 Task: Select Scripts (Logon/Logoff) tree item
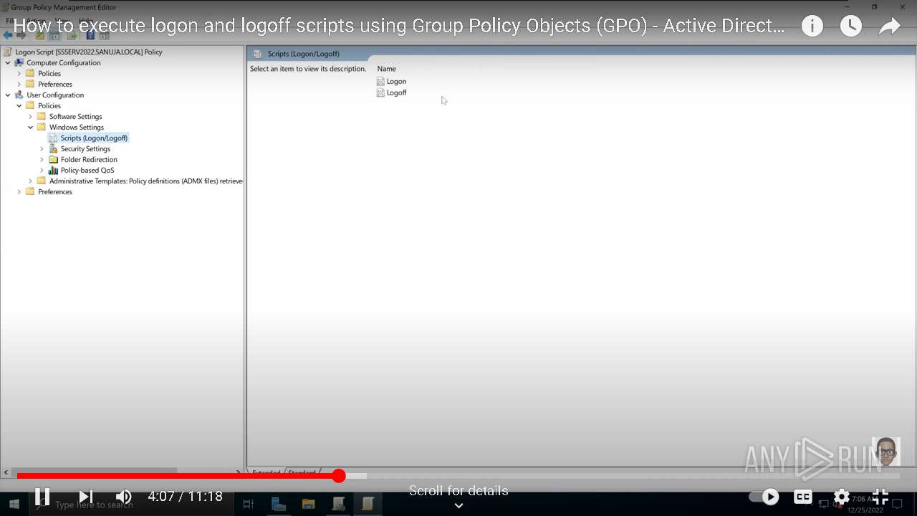pos(94,138)
